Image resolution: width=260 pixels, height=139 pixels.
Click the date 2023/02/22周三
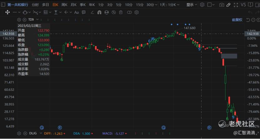point(29,26)
